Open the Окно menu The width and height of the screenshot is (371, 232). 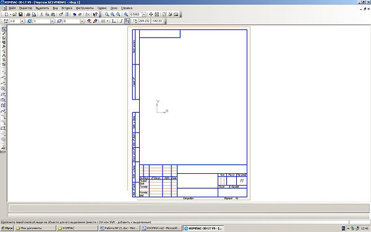click(114, 8)
